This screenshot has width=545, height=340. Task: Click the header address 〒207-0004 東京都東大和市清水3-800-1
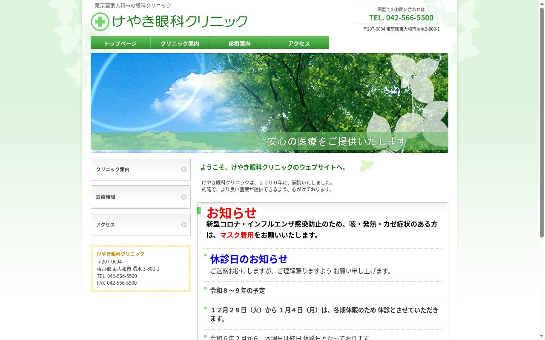[x=402, y=29]
